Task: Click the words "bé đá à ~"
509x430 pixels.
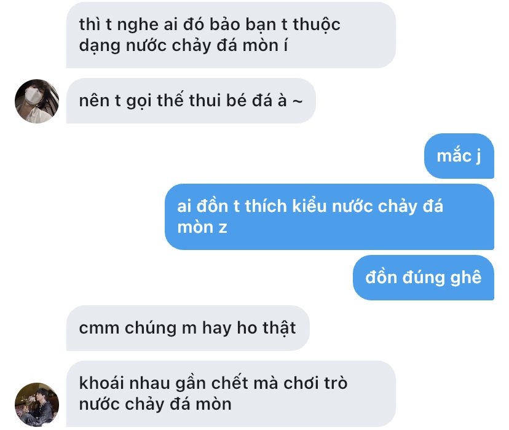Action: coord(264,101)
